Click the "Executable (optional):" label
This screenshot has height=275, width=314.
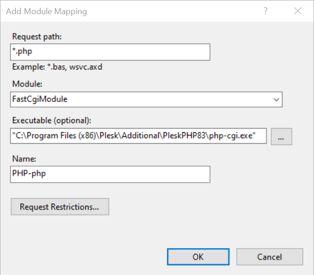[x=52, y=121]
